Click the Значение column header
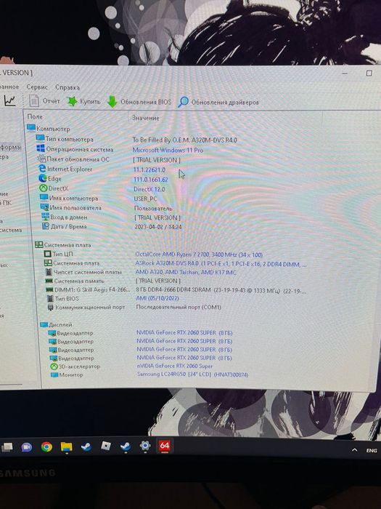381x509 pixels. (146, 118)
